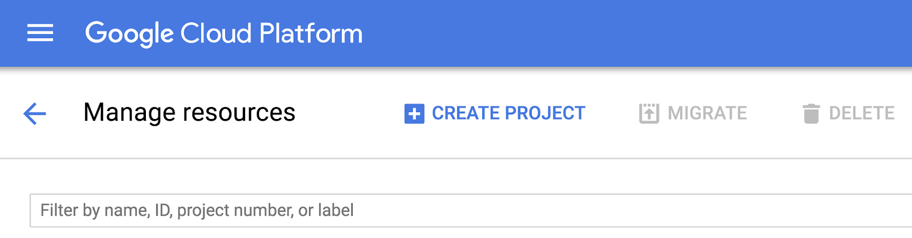912x238 pixels.
Task: Open the hamburger navigation menu
Action: (40, 33)
